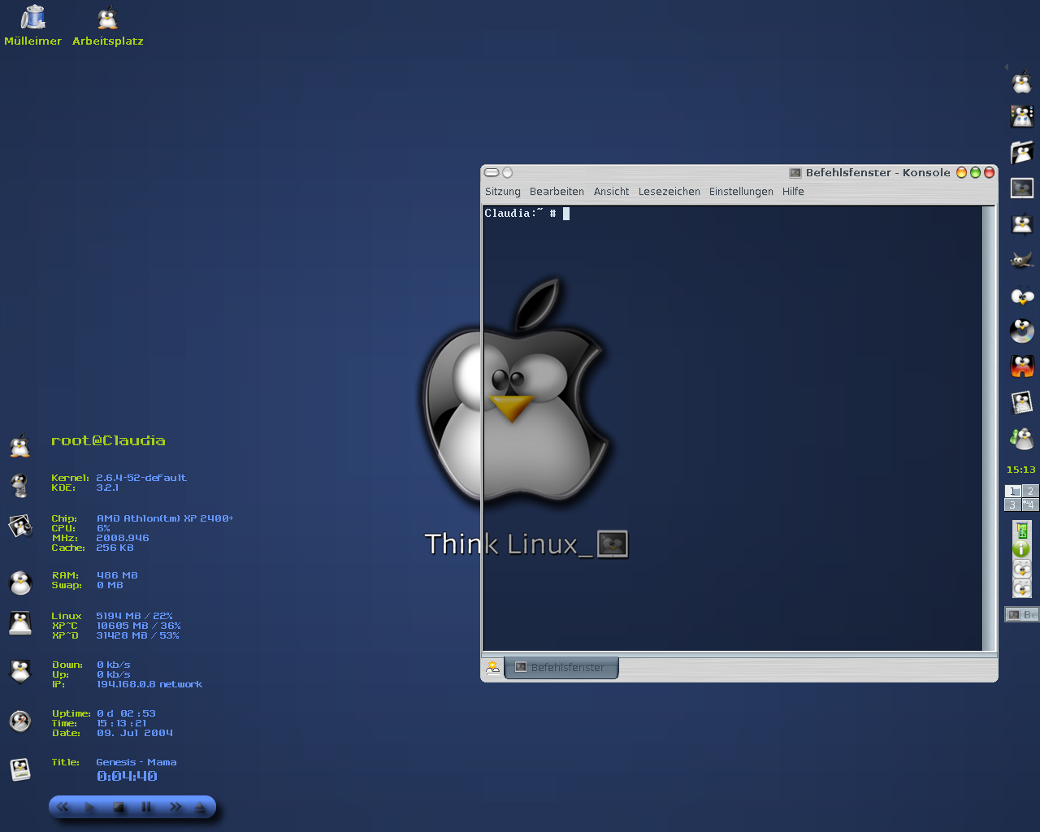Viewport: 1040px width, 832px height.
Task: Launch the GIMP Wilber icon in panel
Action: click(x=1021, y=260)
